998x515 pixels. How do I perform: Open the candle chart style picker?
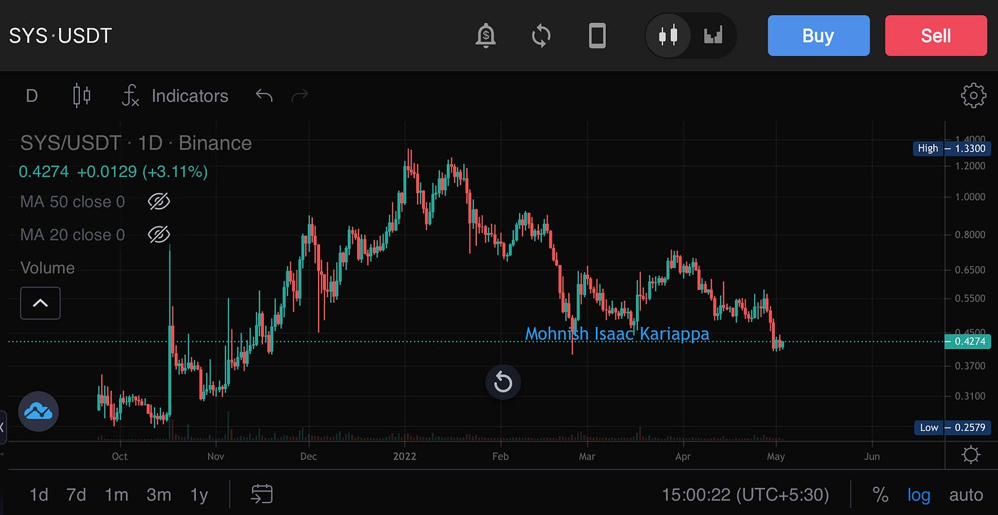[82, 95]
